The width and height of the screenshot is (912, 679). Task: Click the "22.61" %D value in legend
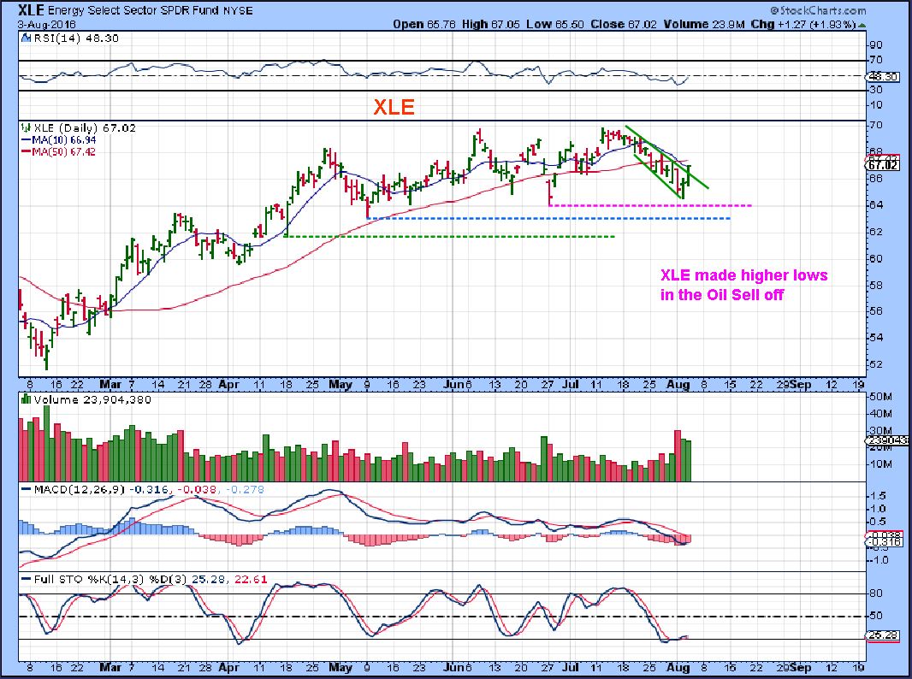(252, 580)
